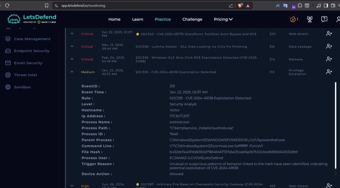
Task: Take ownership of the SOC335 alert
Action: [329, 72]
